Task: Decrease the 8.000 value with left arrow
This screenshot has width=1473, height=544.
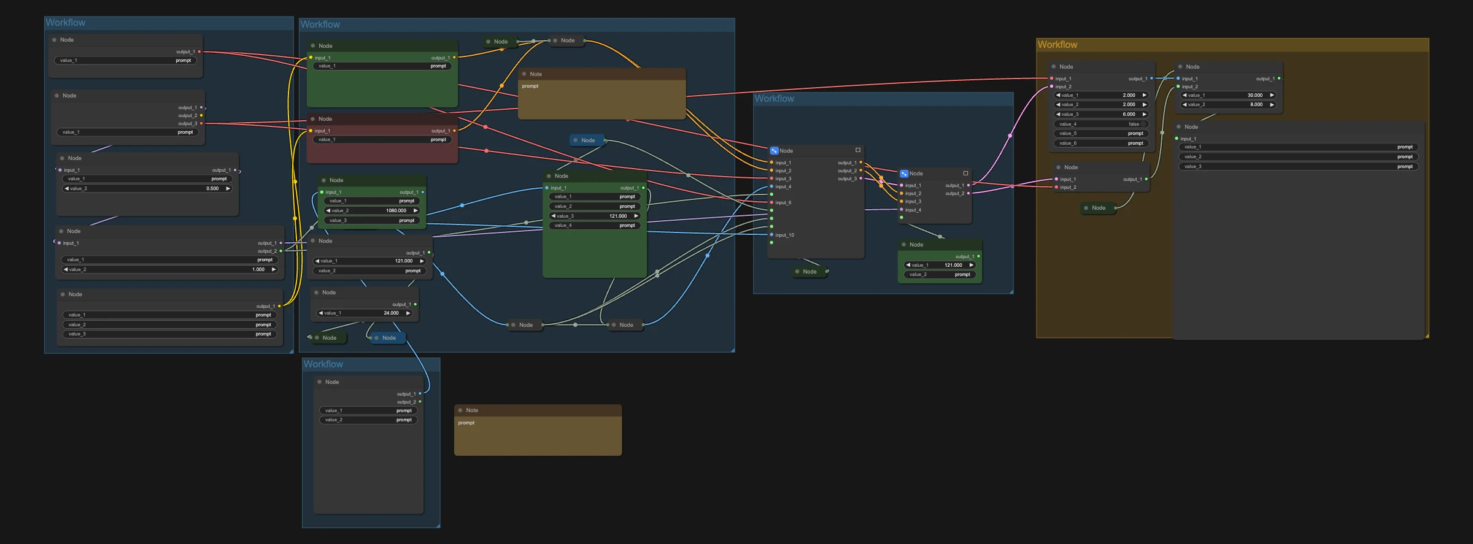Action: (1185, 104)
